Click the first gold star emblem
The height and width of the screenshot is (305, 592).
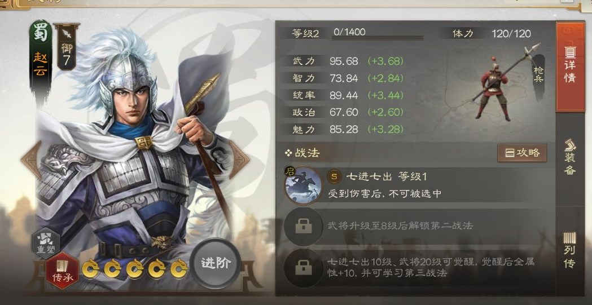coord(90,269)
